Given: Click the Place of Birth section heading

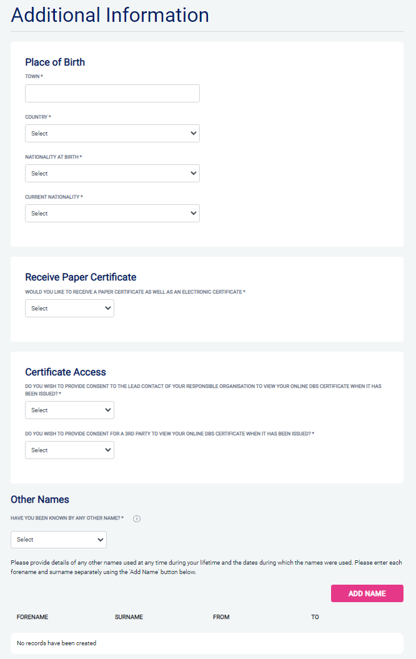Looking at the screenshot, I should click(x=55, y=62).
